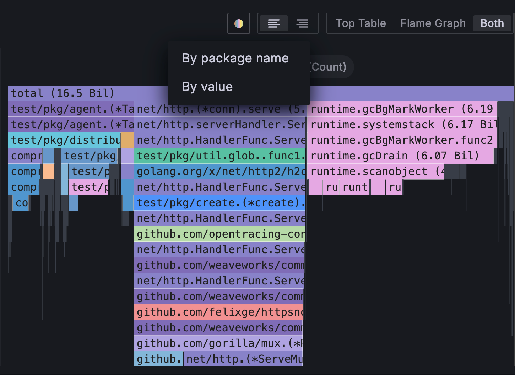This screenshot has height=375, width=515.
Task: Click green test/pkg/util.glob..func1 bar
Action: [220, 156]
